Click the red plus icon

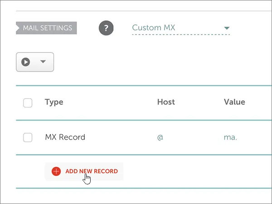56,171
